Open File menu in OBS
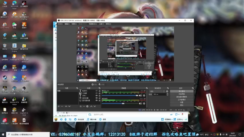 60,24
